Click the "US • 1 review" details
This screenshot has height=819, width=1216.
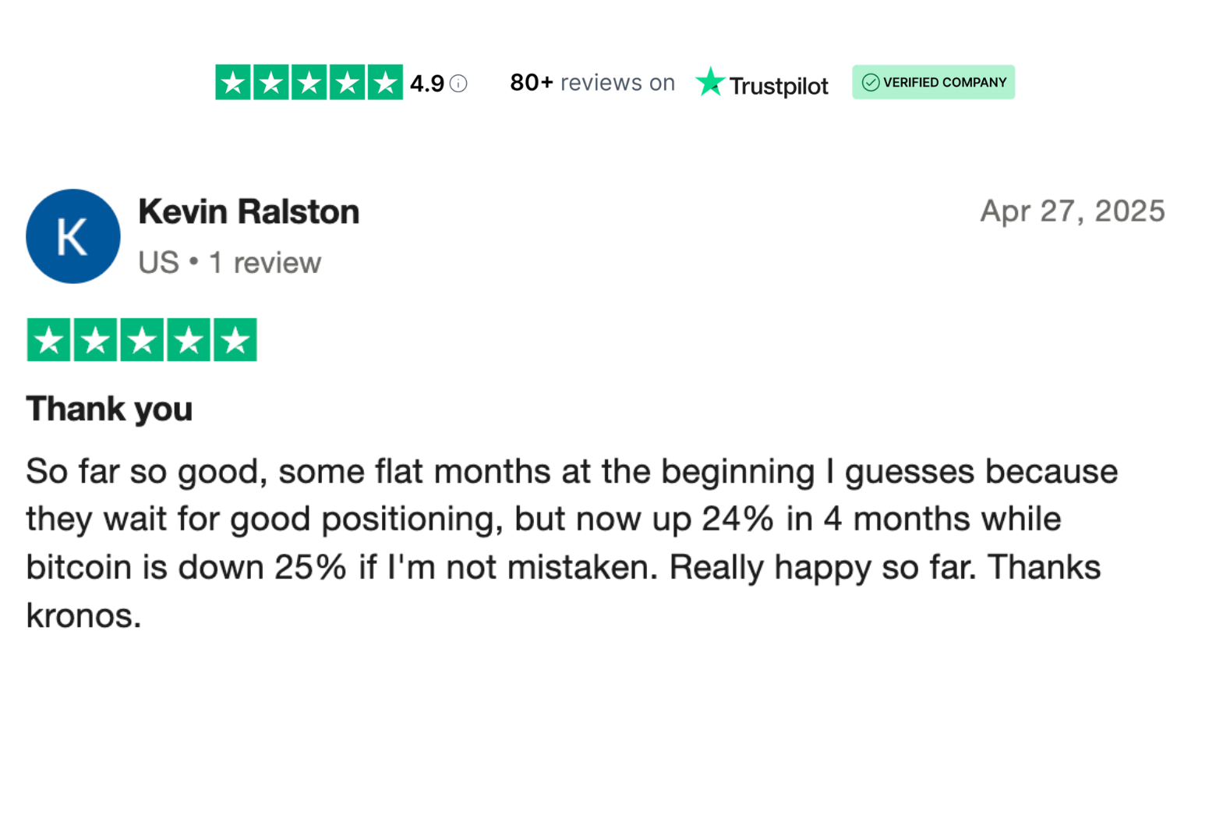coord(229,263)
